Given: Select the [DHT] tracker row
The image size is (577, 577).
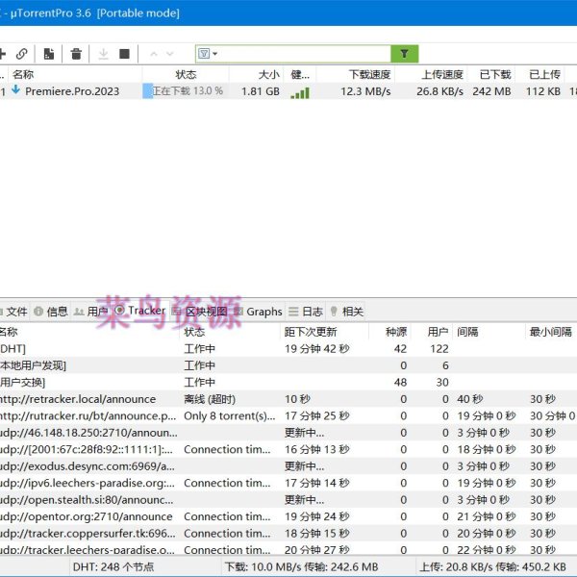Looking at the screenshot, I should tap(288, 348).
